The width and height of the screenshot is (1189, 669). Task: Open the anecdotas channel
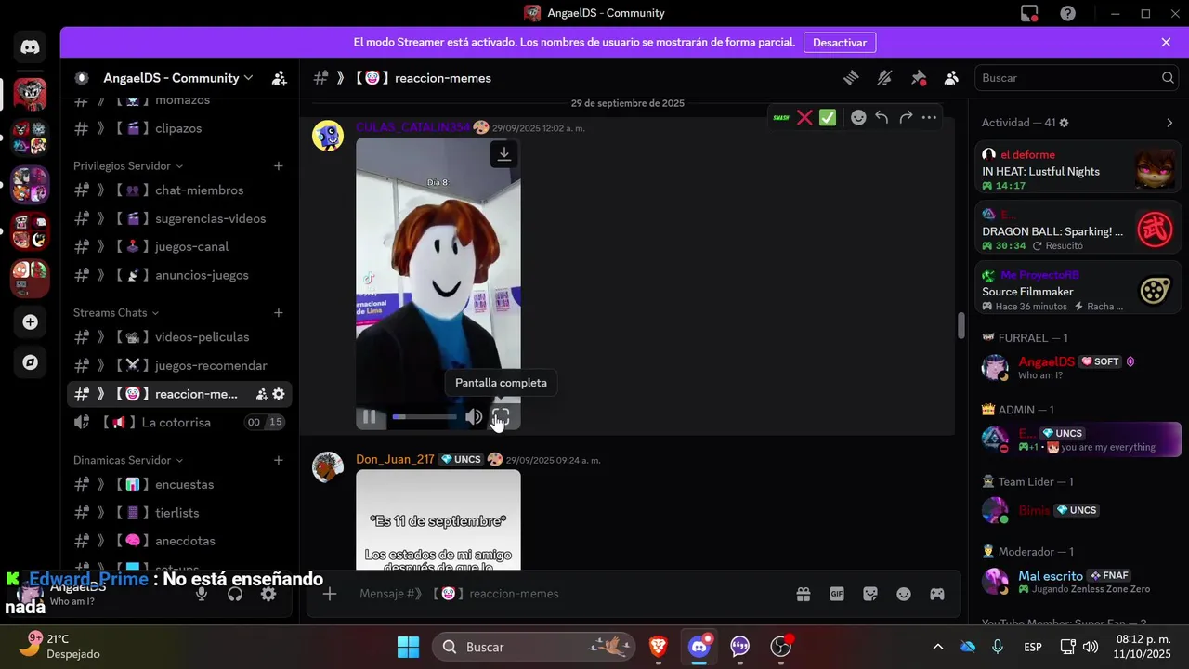click(x=178, y=541)
